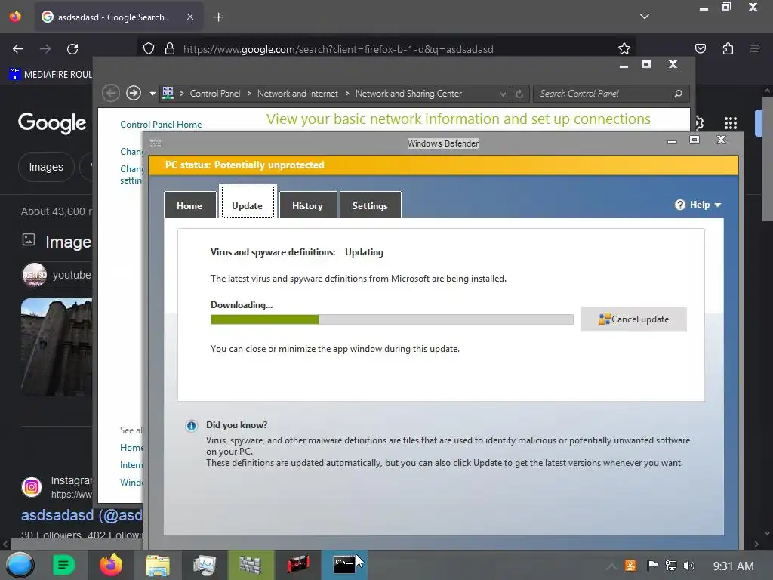773x580 pixels.
Task: Show hidden tray icons
Action: pos(611,566)
